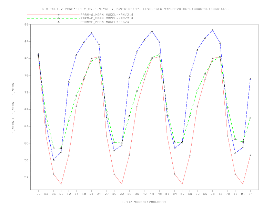Image resolution: width=273 pixels, height=211 pixels.
Task: Click x-axis forecast hour label '54'
Action: (x=175, y=194)
